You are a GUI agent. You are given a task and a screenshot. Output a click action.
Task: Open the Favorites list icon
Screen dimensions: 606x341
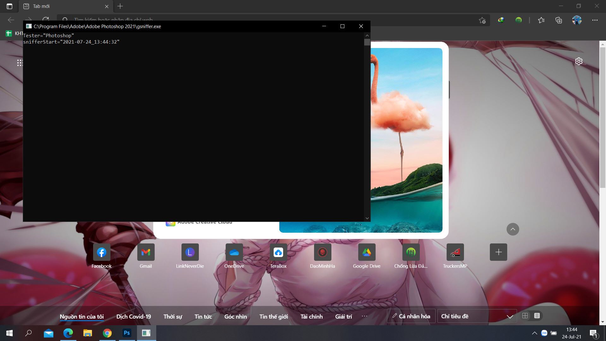click(541, 20)
